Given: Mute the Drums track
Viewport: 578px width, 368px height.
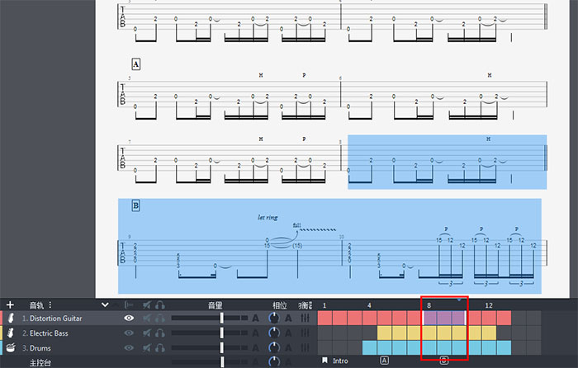Looking at the screenshot, I should pos(147,347).
